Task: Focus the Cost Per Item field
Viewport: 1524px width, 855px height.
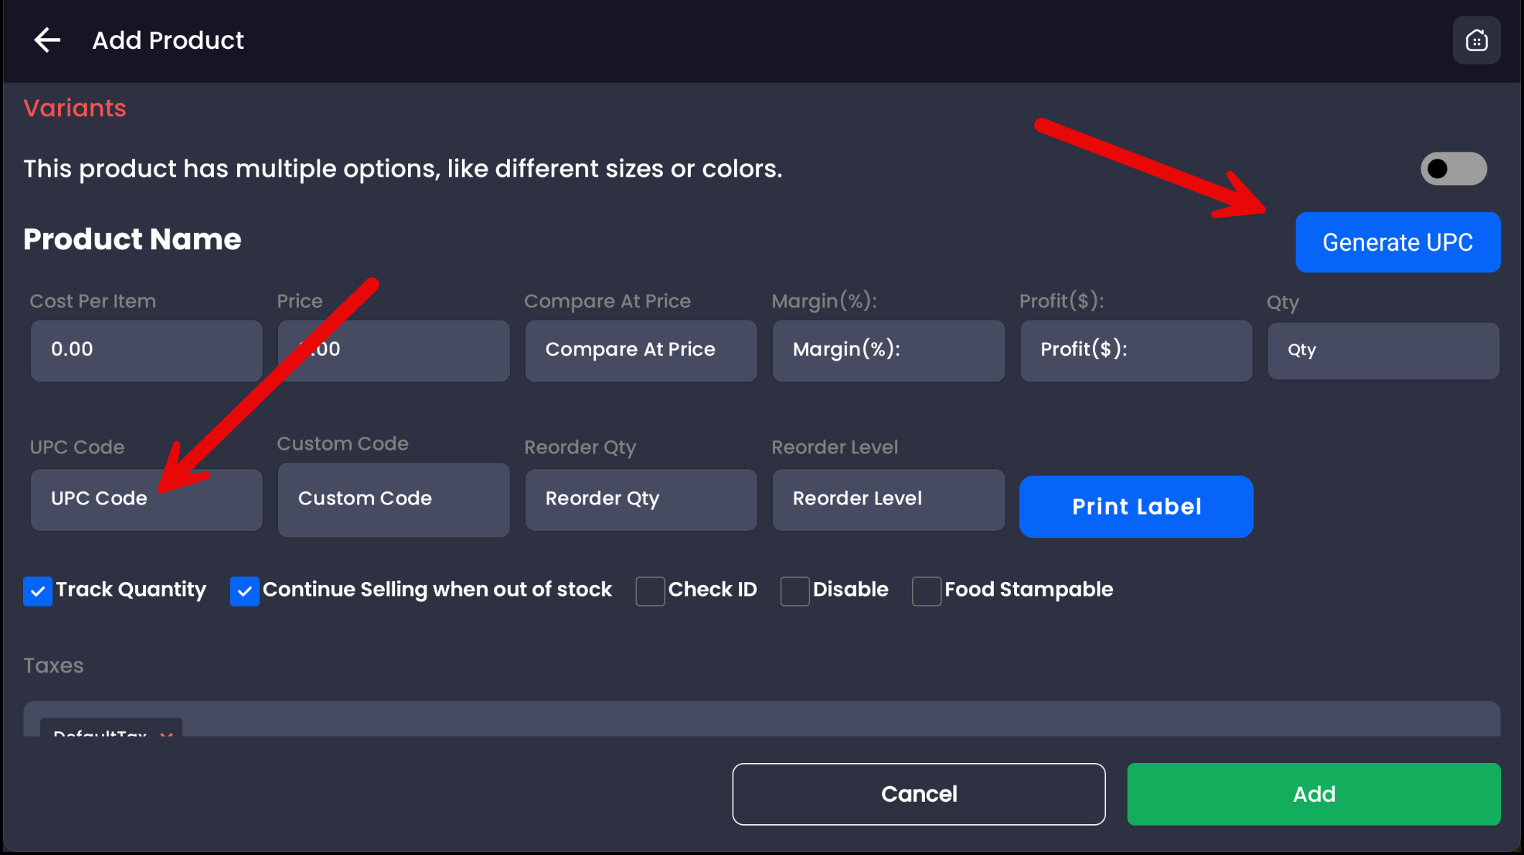Action: tap(147, 350)
